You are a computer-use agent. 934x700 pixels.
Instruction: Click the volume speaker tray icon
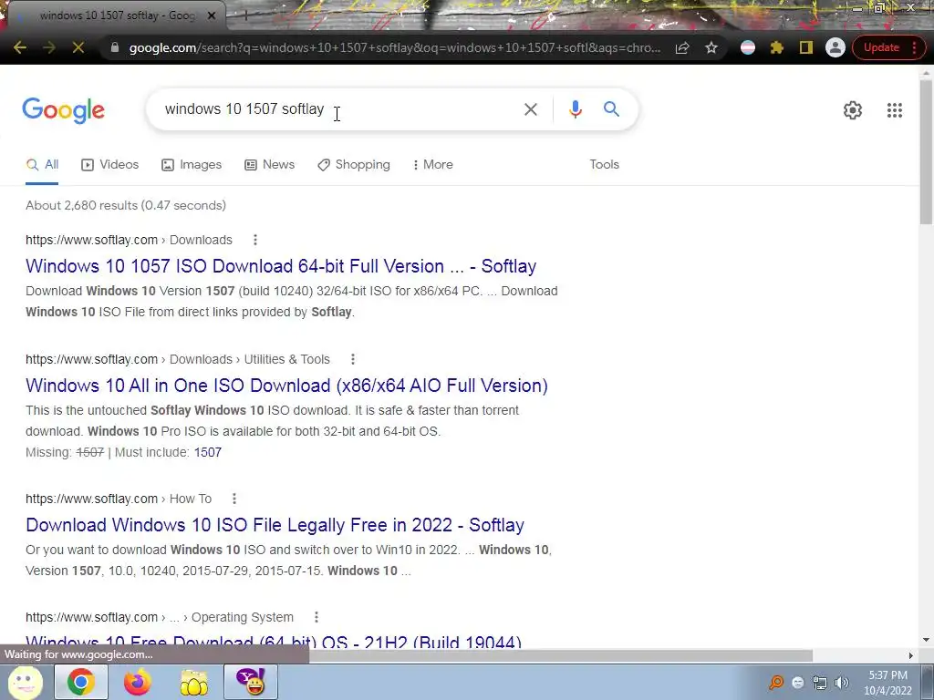click(842, 683)
